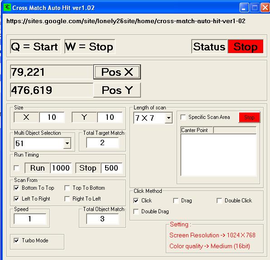Screen dimensions: 270x260
Task: Toggle the Run Timing checkbox
Action: point(16,168)
